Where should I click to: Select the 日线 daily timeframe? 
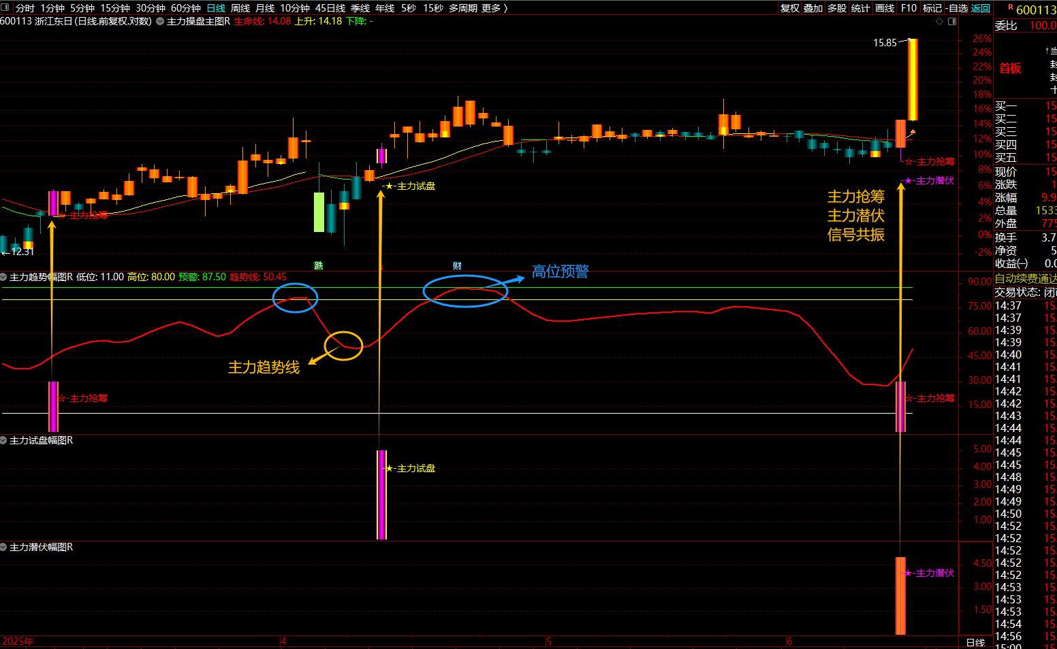216,8
